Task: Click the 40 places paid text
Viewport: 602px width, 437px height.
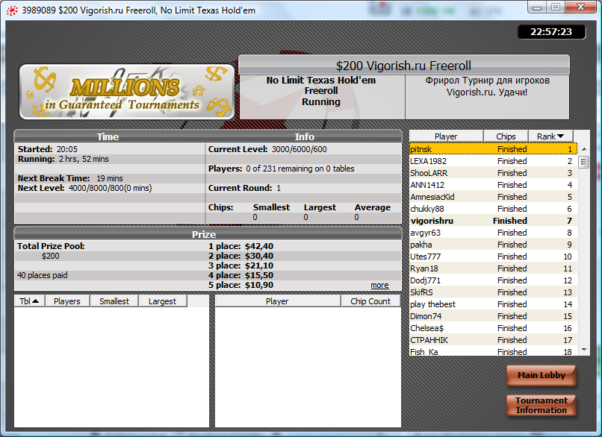Action: pyautogui.click(x=43, y=275)
